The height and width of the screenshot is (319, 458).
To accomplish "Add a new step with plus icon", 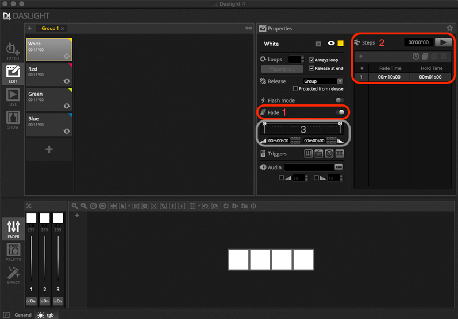I will (361, 56).
